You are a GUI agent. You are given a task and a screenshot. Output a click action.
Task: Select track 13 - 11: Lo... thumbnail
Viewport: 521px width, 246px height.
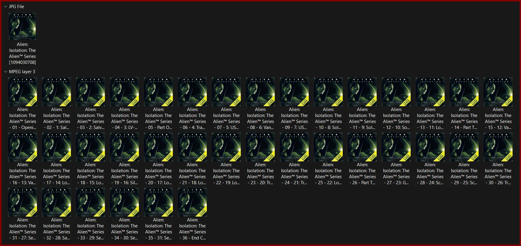point(430,91)
